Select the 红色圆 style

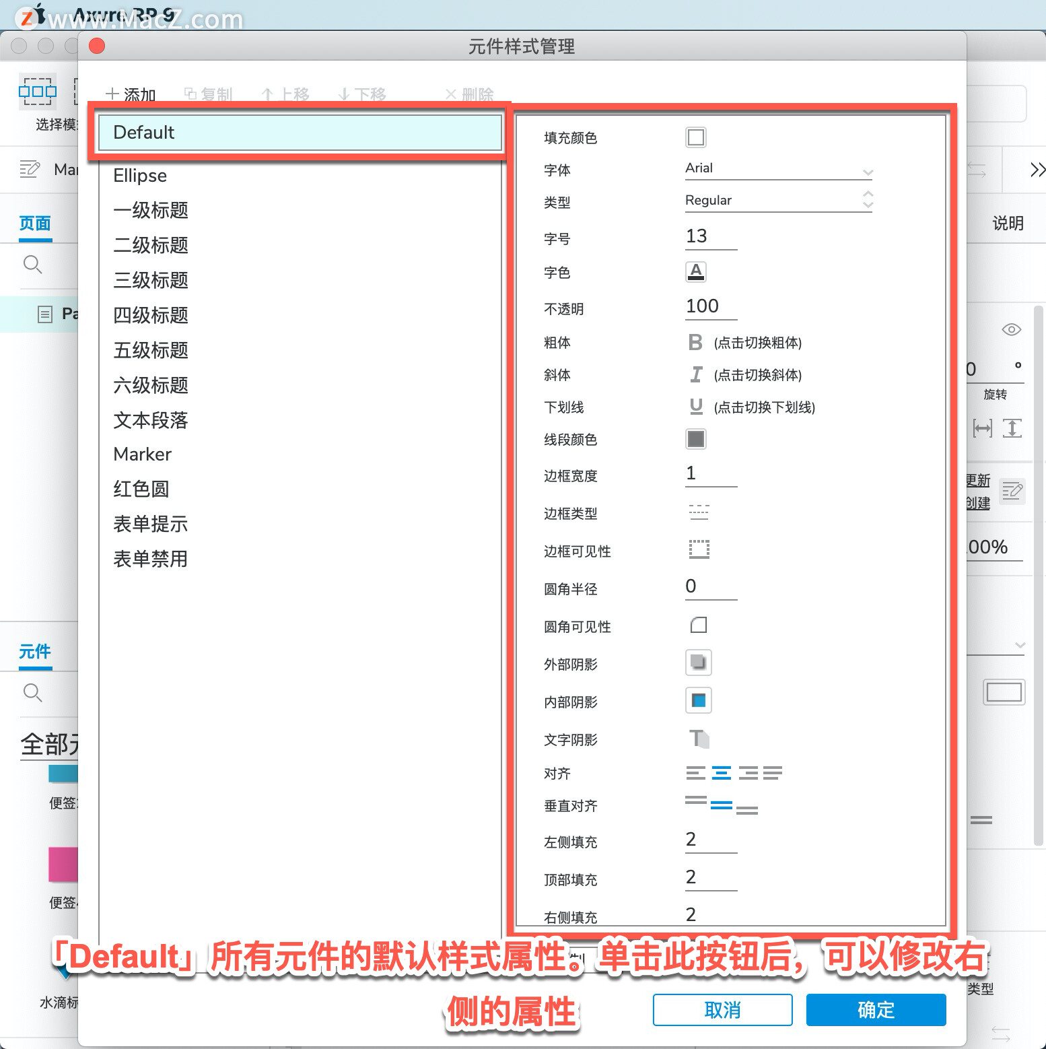(x=300, y=489)
